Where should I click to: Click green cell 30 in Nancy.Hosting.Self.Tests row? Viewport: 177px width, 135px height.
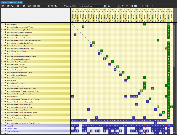pyautogui.click(x=118, y=67)
